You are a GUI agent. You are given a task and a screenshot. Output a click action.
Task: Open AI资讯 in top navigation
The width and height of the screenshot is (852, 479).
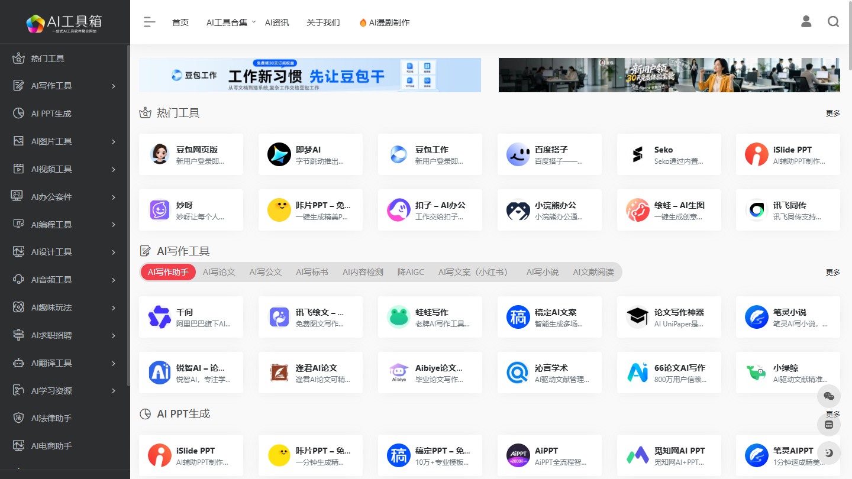[277, 22]
